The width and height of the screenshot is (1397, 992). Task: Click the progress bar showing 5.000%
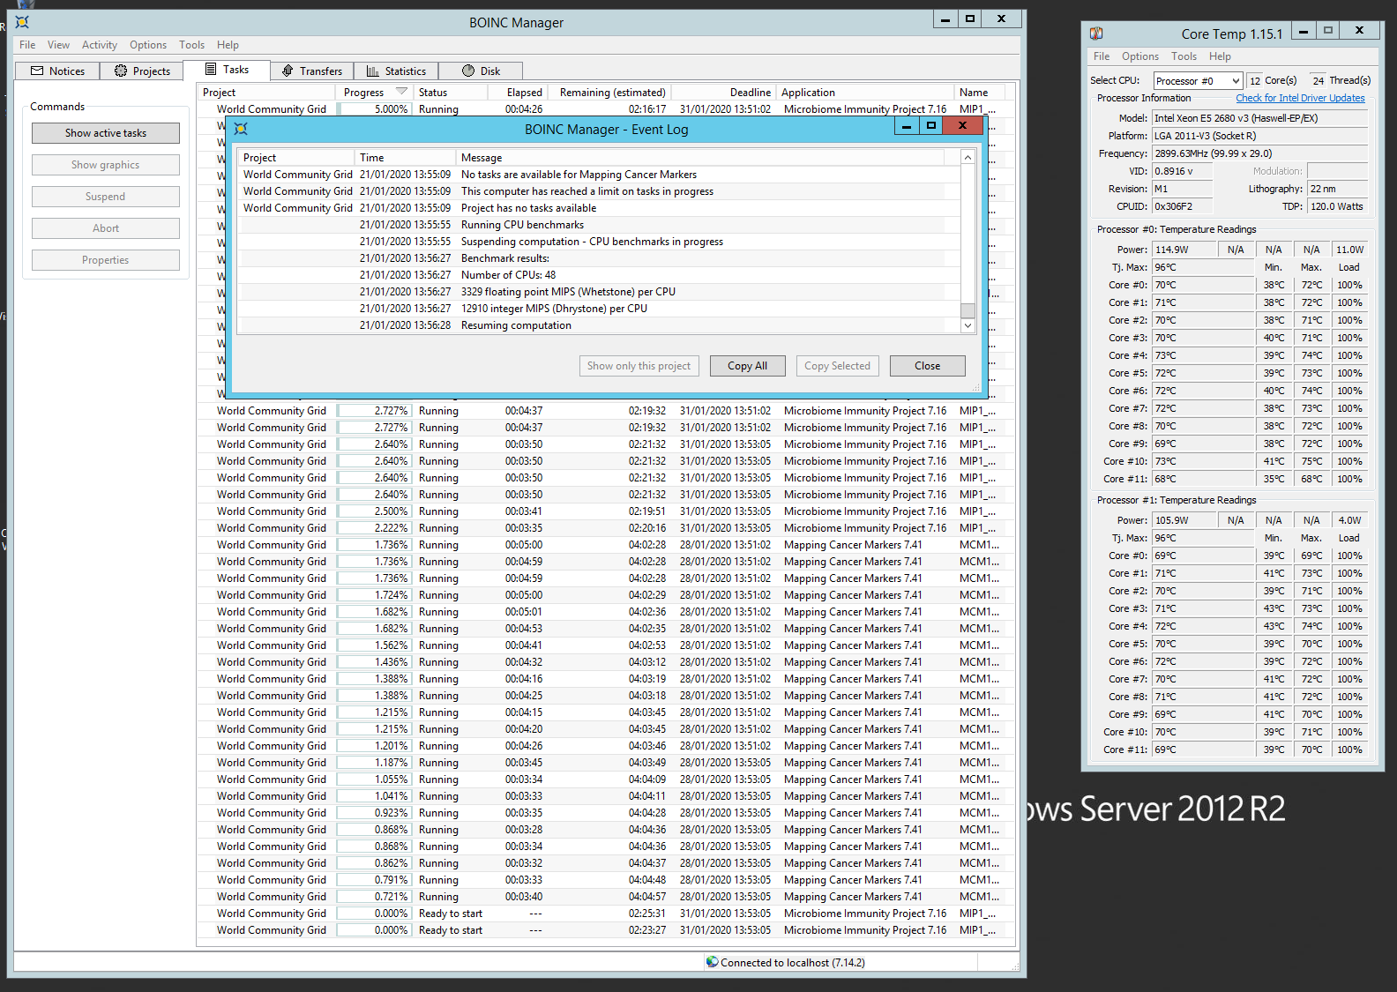(375, 109)
